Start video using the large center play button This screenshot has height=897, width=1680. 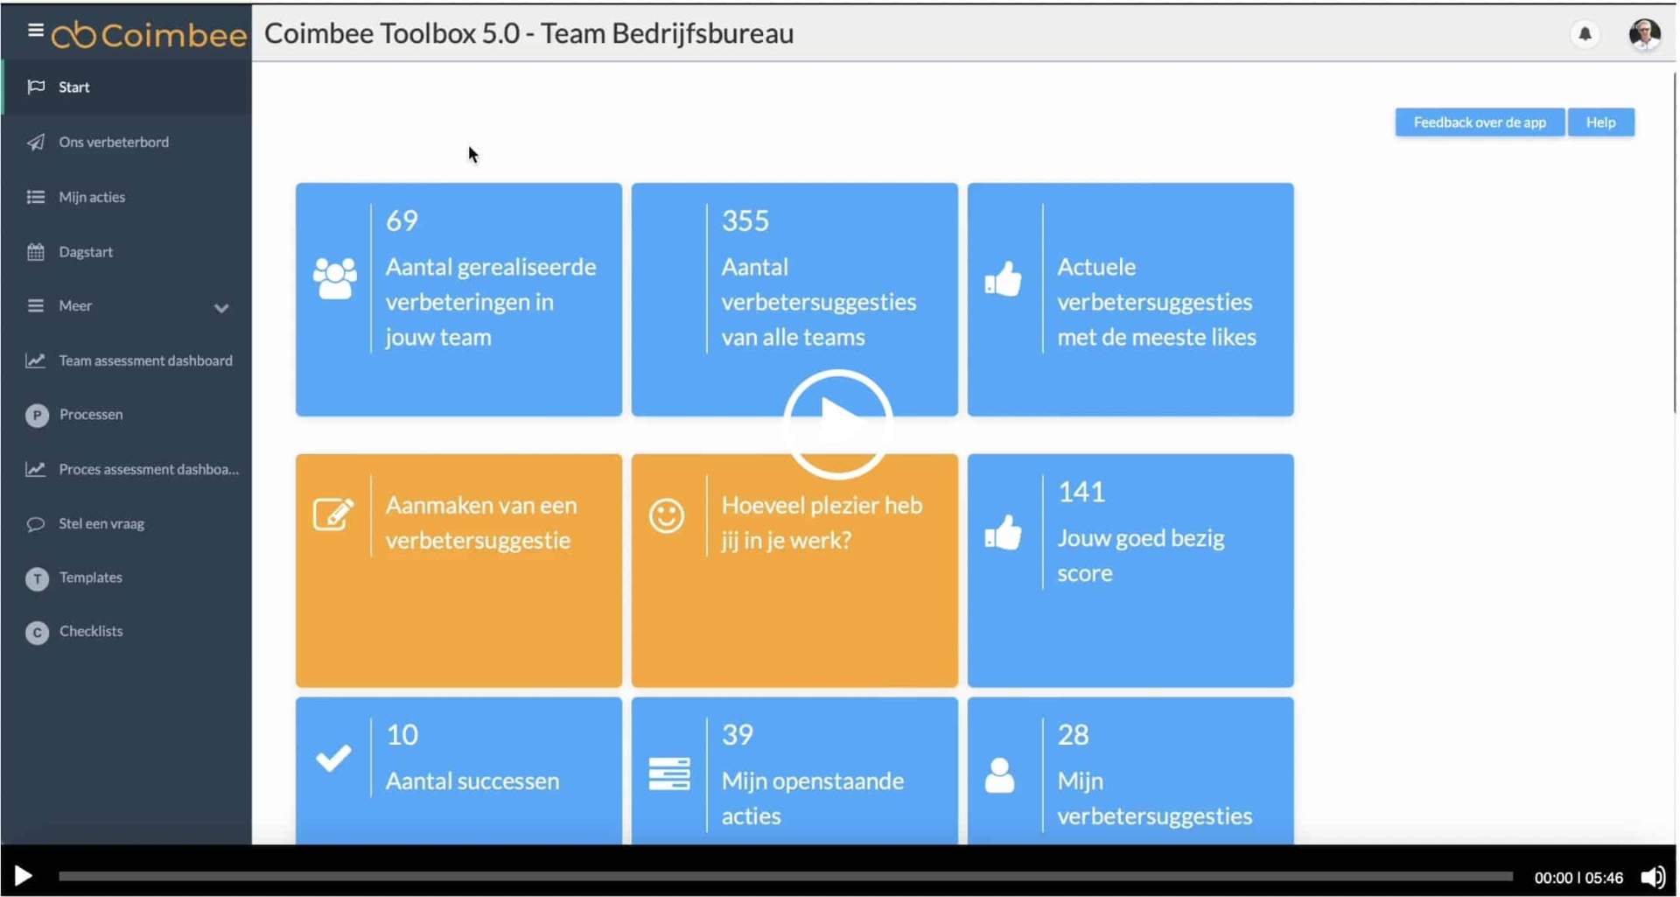(x=837, y=424)
